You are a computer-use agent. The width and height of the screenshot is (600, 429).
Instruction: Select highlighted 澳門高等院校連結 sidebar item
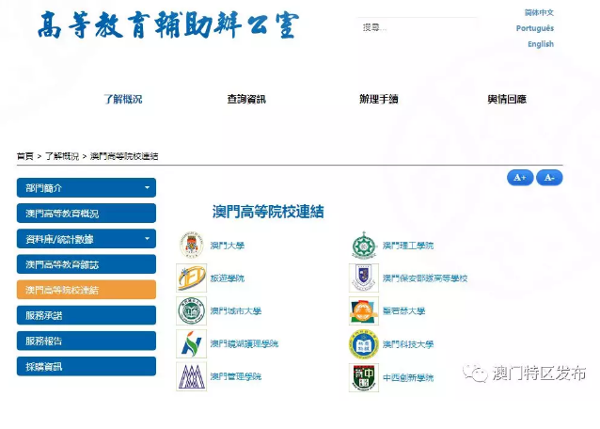pos(87,290)
